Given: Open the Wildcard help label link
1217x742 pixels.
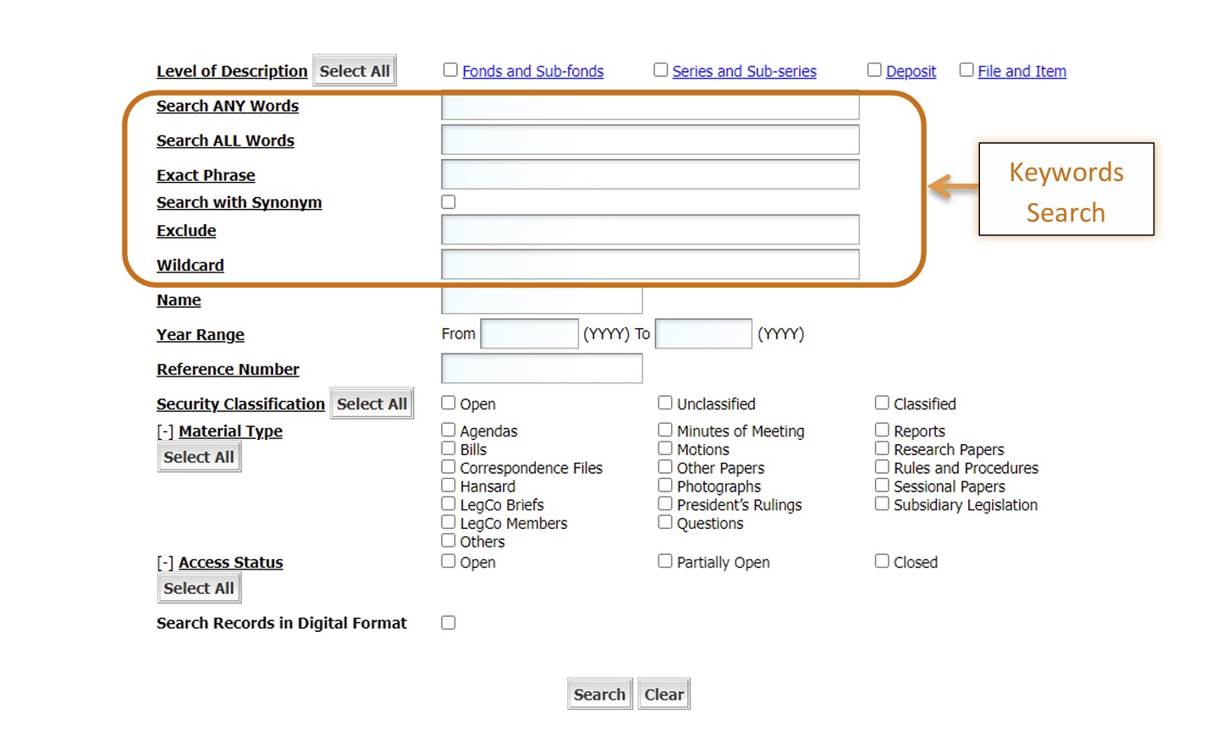Looking at the screenshot, I should tap(190, 266).
